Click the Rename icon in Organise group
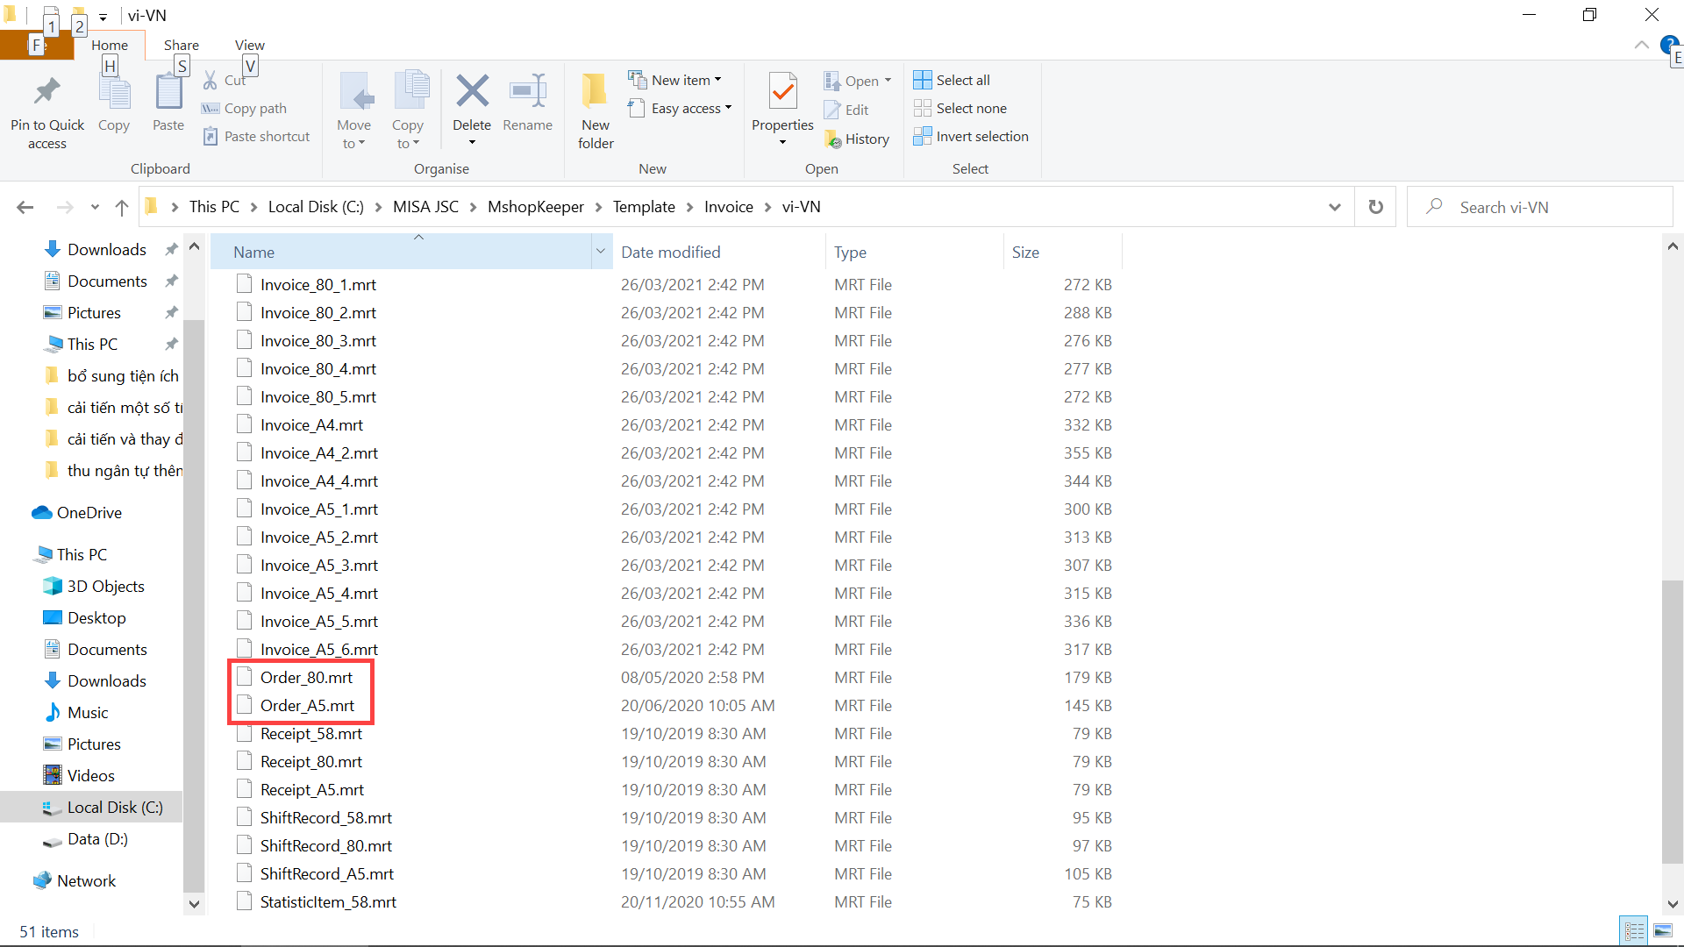Image resolution: width=1684 pixels, height=947 pixels. 527,92
